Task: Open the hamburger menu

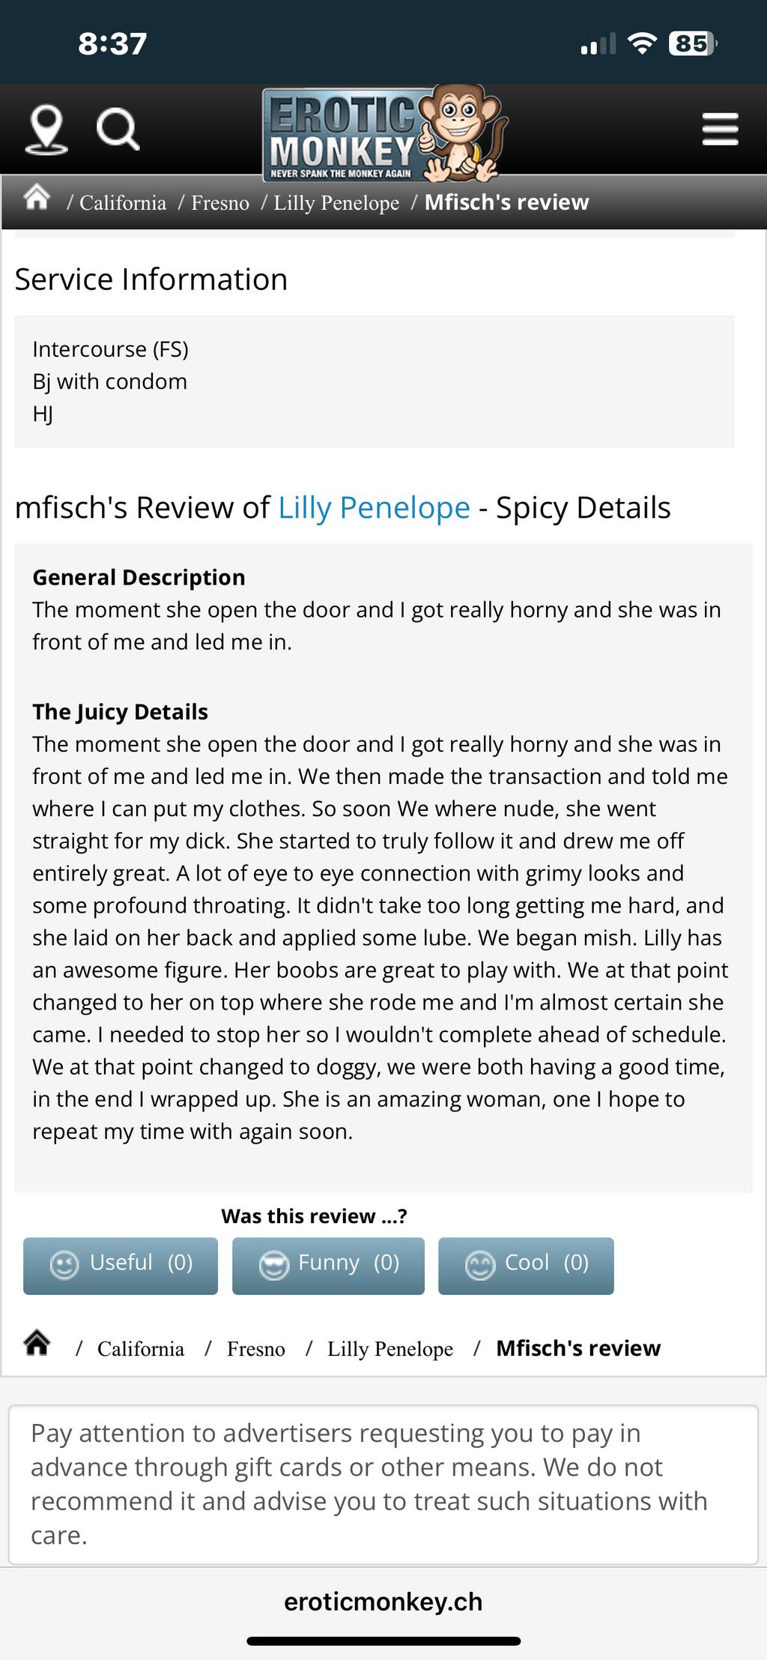Action: (x=720, y=129)
